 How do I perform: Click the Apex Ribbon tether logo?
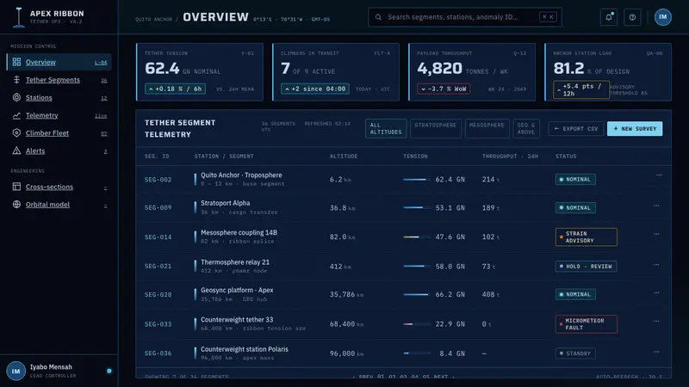click(x=18, y=17)
